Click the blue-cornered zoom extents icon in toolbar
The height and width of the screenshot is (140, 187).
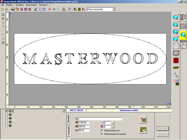click(40, 9)
